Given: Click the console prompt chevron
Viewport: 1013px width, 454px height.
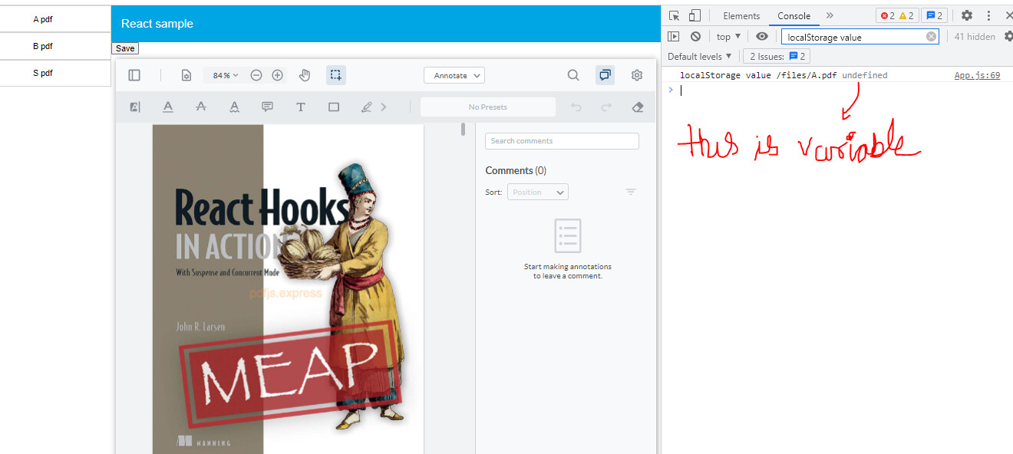Looking at the screenshot, I should (x=670, y=90).
